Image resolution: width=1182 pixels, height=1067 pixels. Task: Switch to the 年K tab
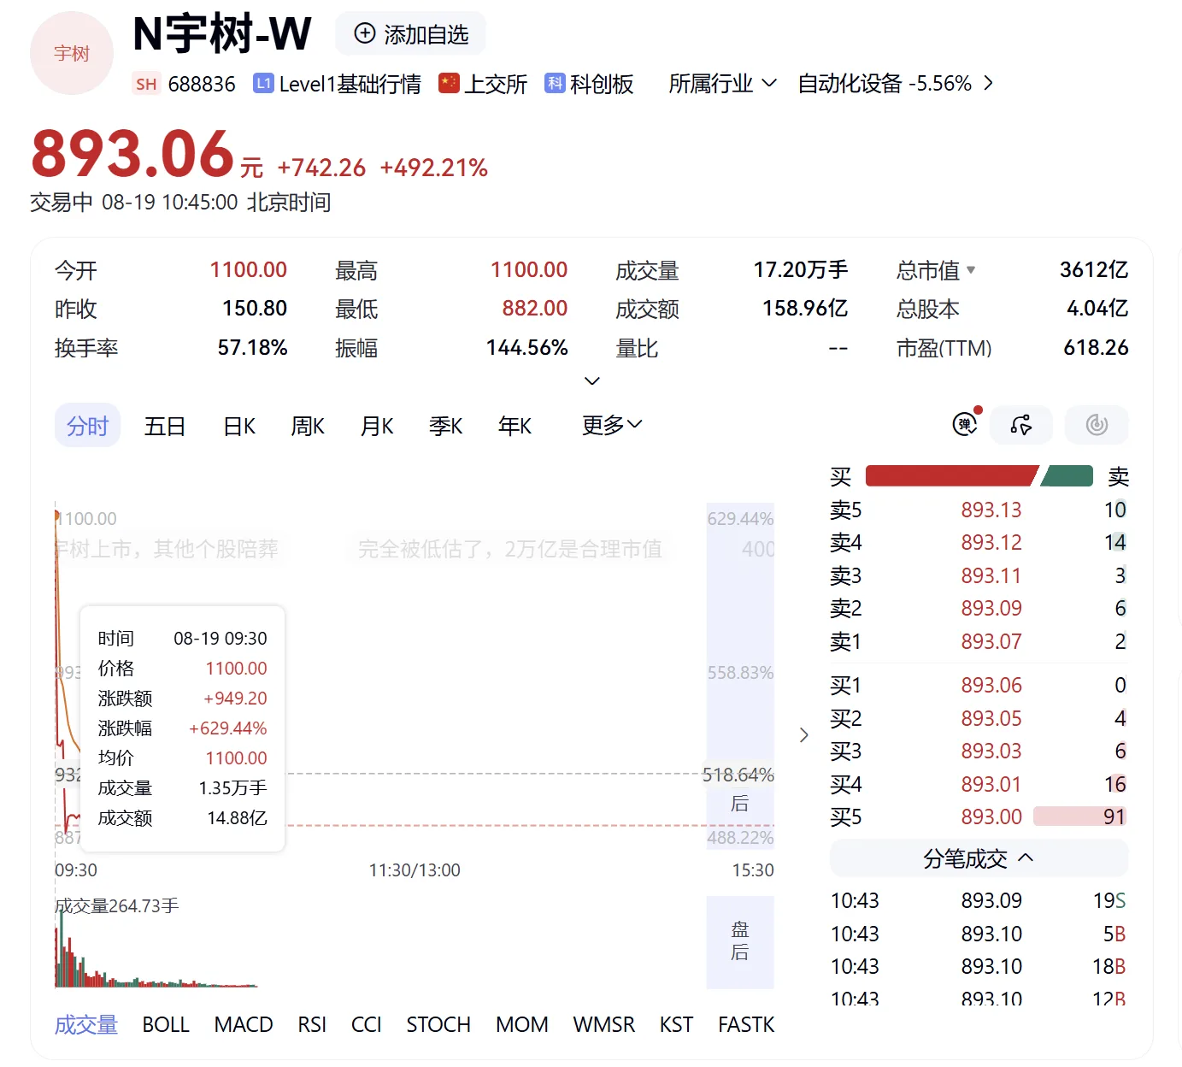(x=515, y=426)
